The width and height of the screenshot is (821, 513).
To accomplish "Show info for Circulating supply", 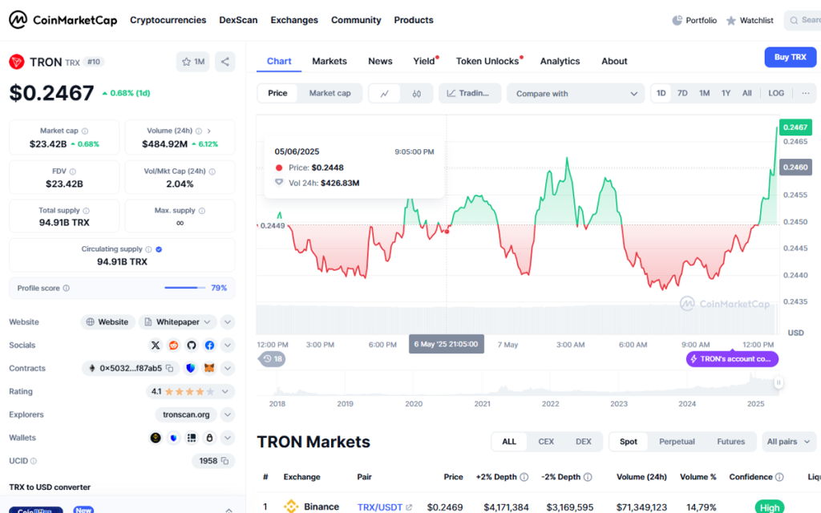I will (148, 250).
